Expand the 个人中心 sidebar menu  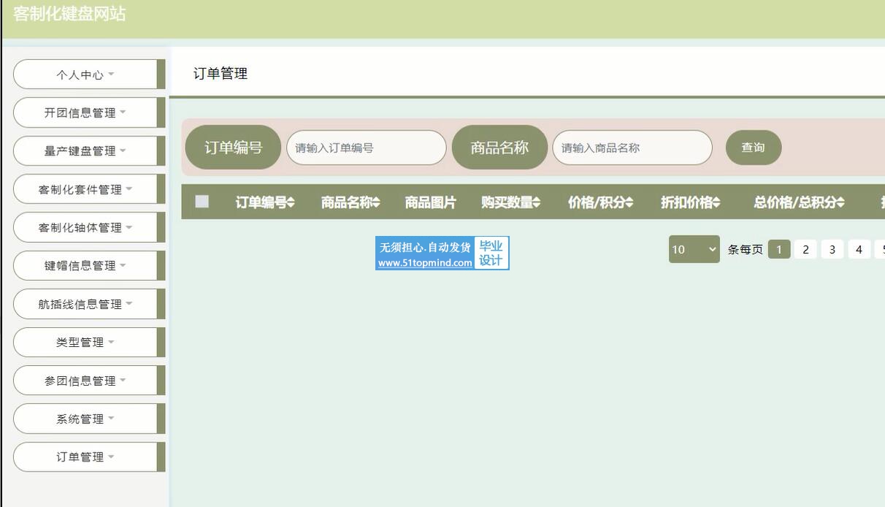85,75
